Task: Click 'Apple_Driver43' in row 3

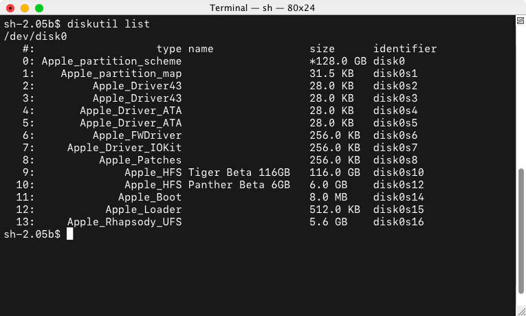Action: tap(138, 98)
